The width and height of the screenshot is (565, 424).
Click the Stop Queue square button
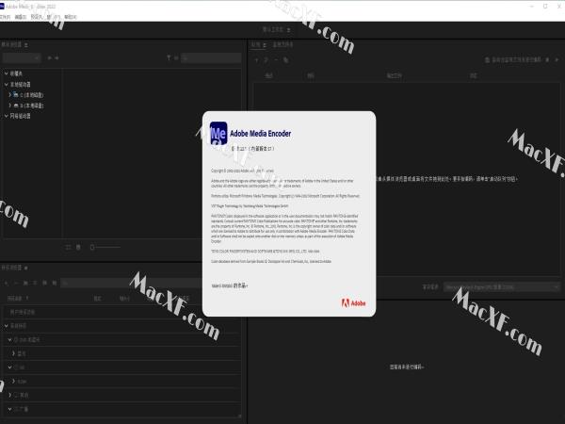(547, 60)
